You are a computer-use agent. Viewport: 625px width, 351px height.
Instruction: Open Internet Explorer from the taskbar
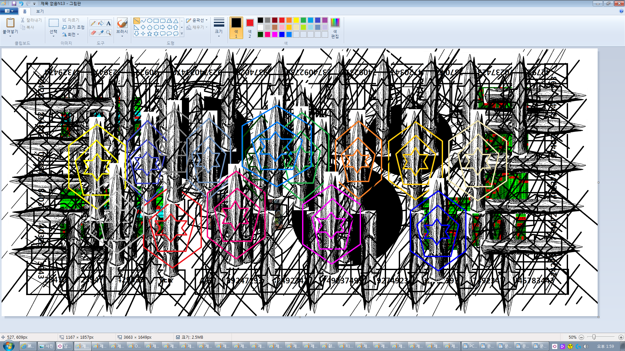pyautogui.click(x=28, y=346)
